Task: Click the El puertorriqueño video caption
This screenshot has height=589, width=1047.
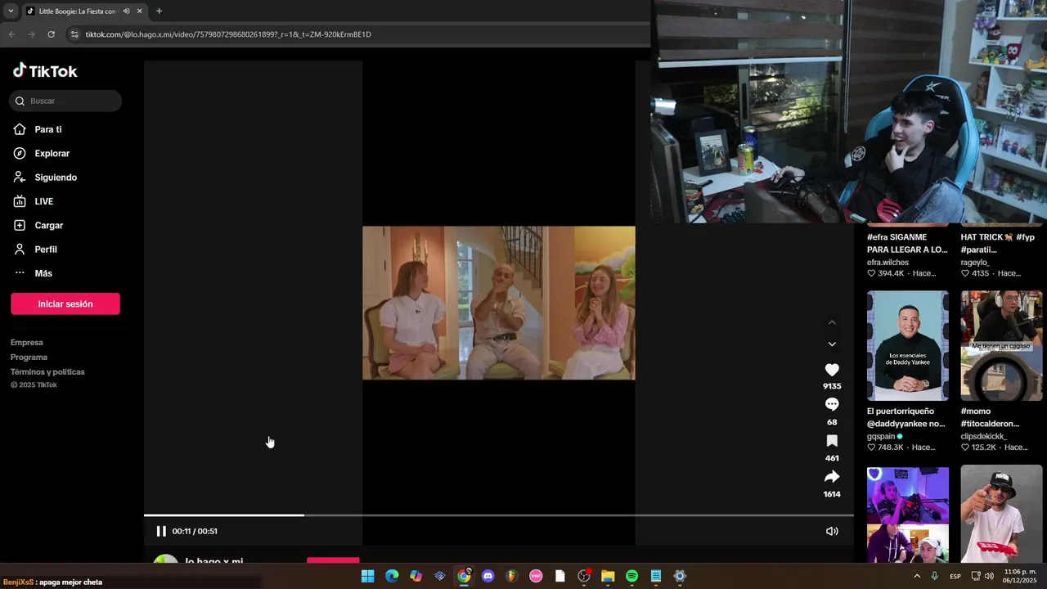Action: point(906,417)
